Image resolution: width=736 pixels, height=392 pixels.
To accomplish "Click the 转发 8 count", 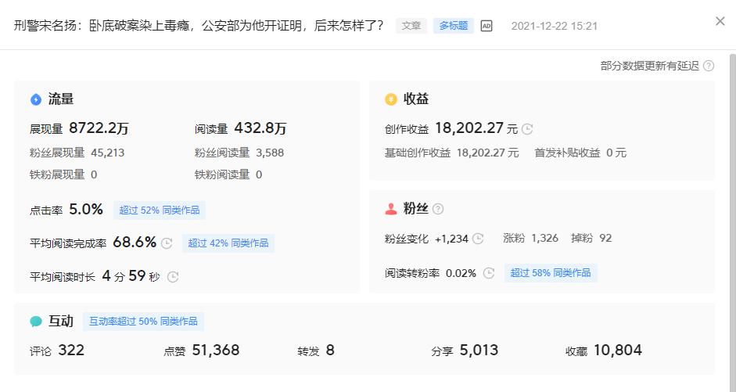I will [330, 351].
